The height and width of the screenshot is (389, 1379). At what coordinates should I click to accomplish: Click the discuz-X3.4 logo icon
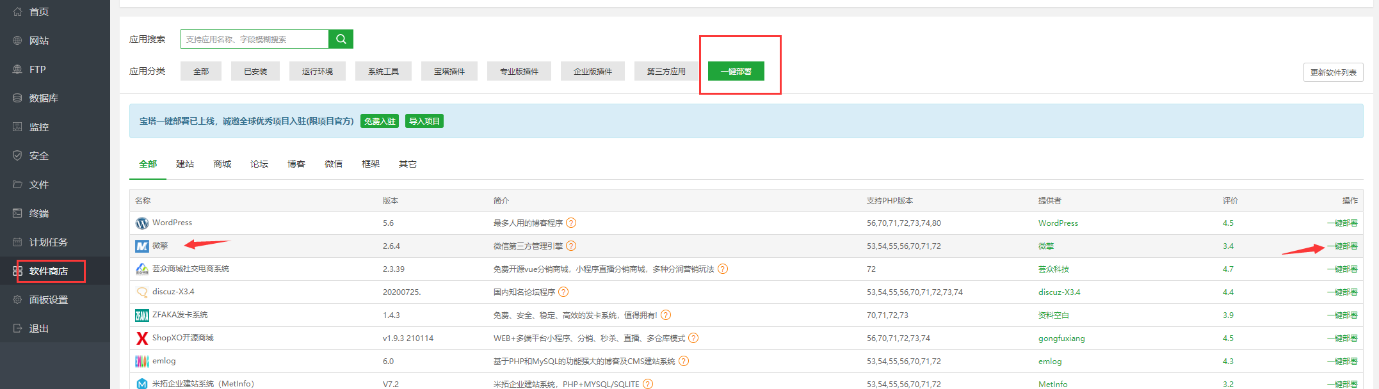click(x=142, y=292)
